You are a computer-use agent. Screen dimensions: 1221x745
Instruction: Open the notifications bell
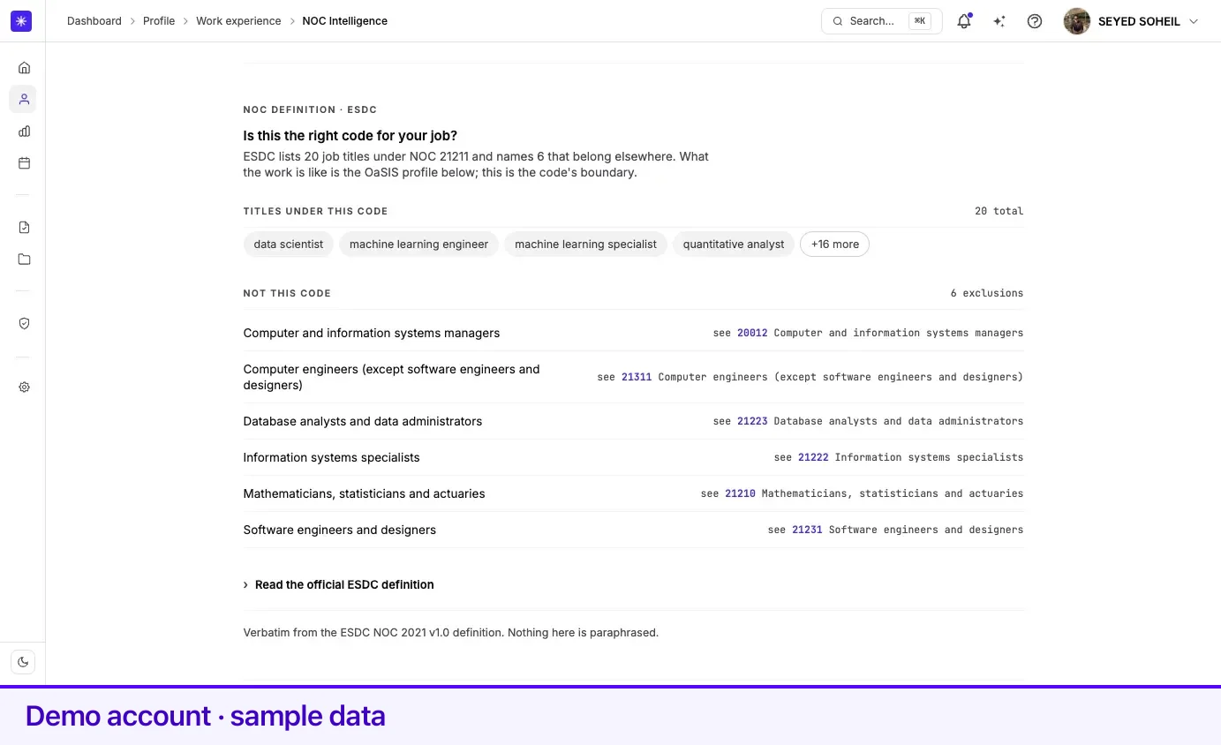click(x=964, y=21)
